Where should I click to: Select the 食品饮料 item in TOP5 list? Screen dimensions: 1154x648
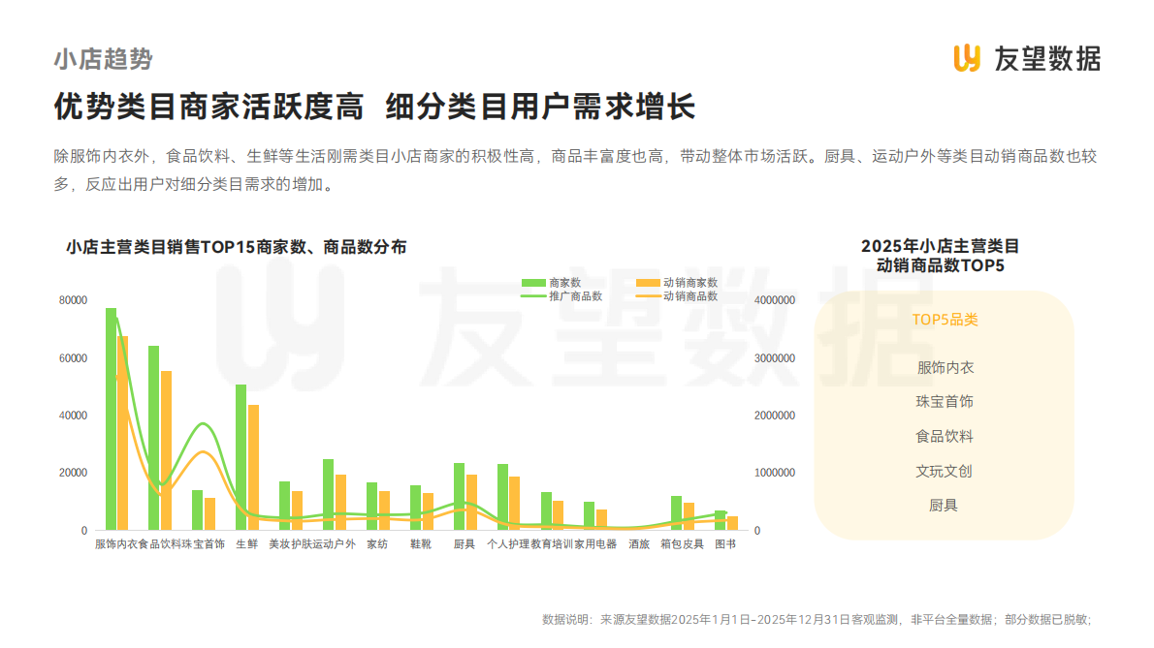click(x=945, y=437)
